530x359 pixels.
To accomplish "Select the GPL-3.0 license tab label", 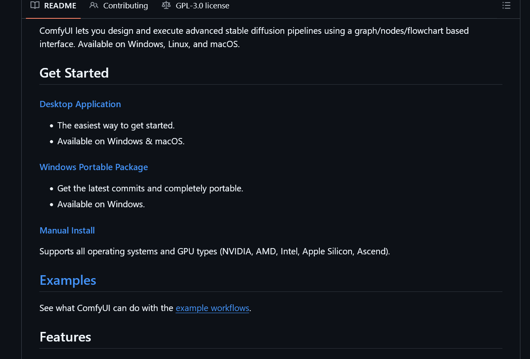I will point(202,6).
